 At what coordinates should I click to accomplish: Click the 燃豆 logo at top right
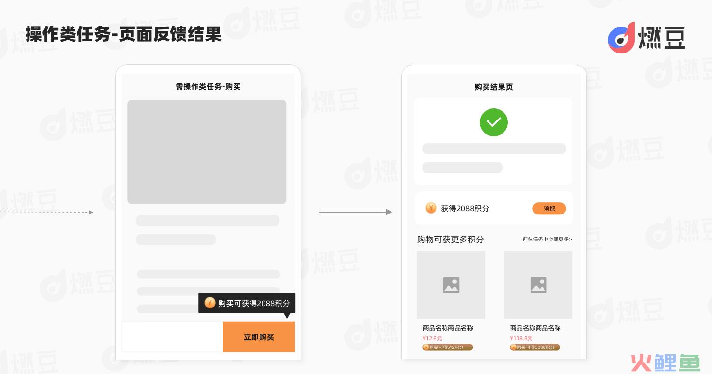click(x=646, y=37)
